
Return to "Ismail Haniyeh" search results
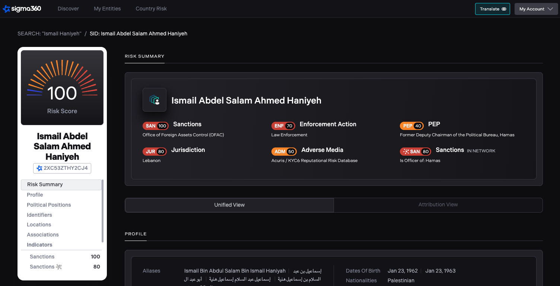click(50, 34)
